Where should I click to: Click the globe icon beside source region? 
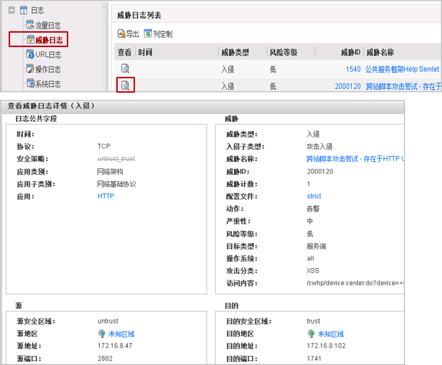[x=101, y=334]
